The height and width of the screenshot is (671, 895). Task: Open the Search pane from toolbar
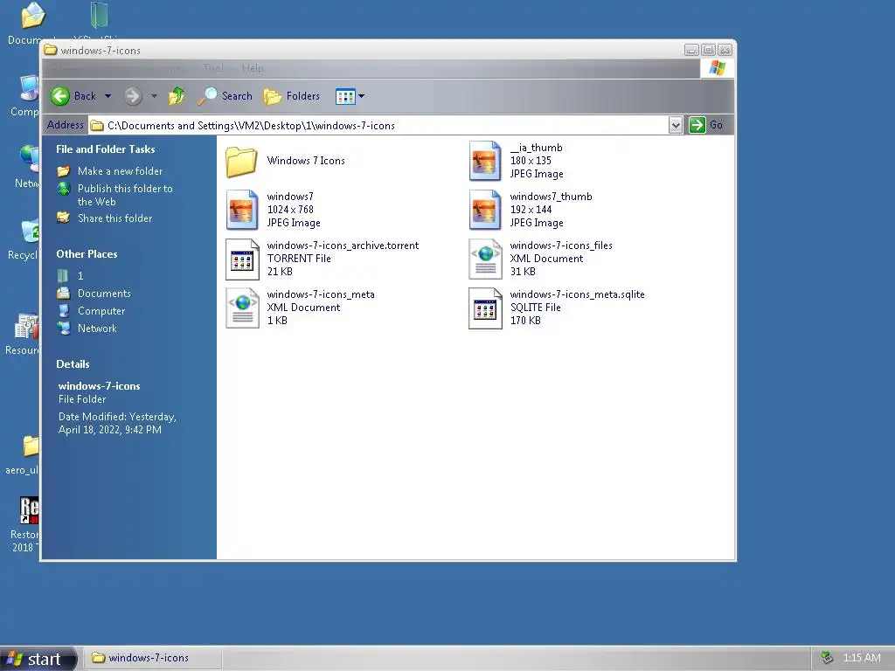[x=225, y=96]
